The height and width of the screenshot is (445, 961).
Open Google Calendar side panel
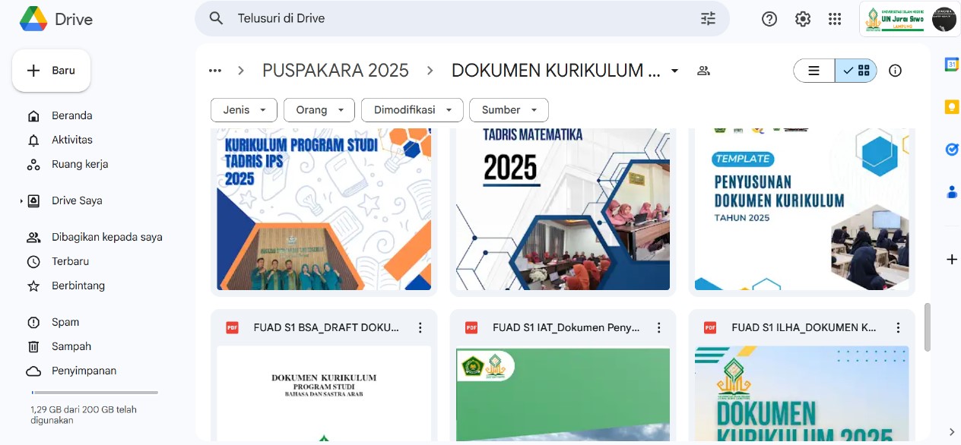(x=951, y=65)
